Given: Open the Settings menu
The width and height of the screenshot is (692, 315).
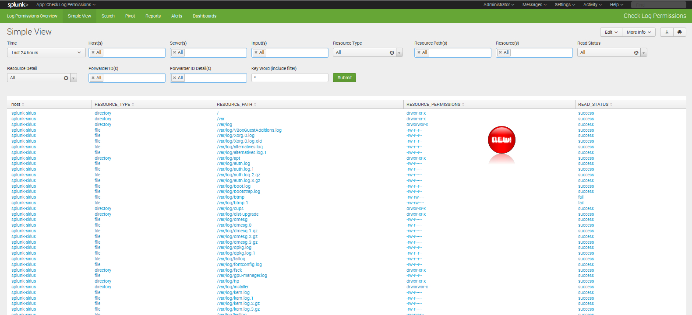Looking at the screenshot, I should tap(565, 4).
